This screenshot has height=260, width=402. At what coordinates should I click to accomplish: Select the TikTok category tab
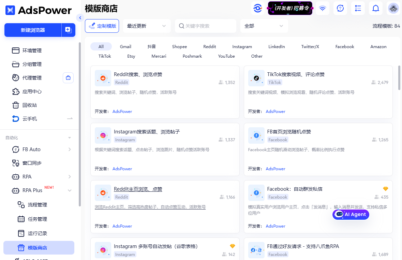[105, 56]
